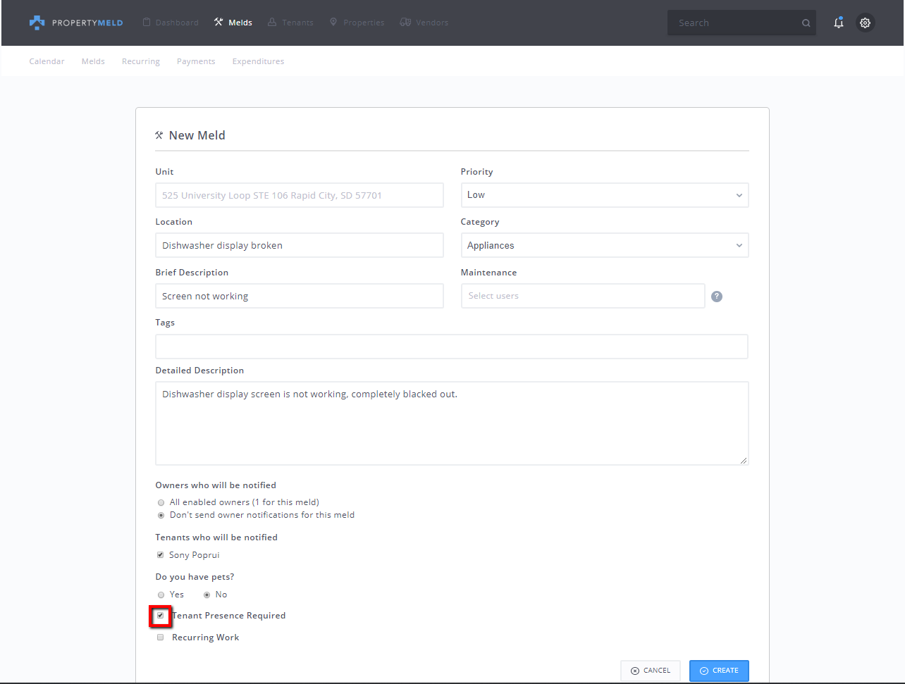The image size is (905, 684).
Task: Open Dashboard from the top navigation
Action: [x=171, y=23]
